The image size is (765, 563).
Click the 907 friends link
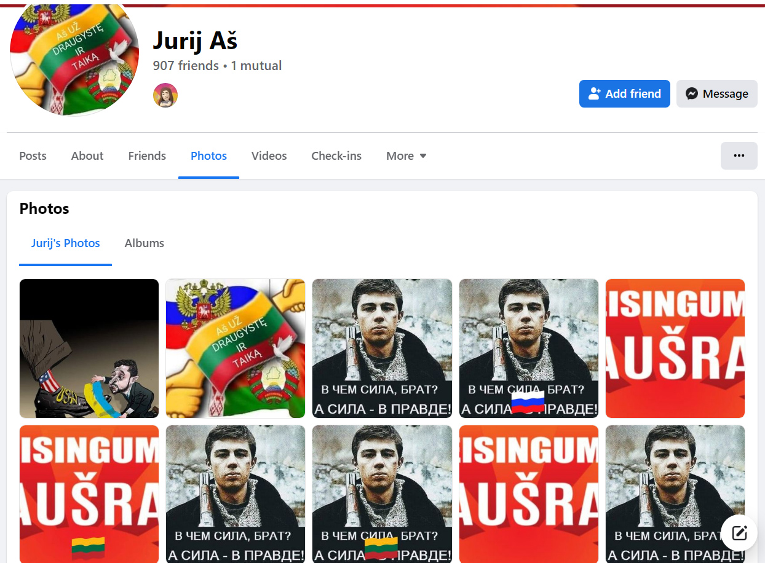pyautogui.click(x=186, y=66)
